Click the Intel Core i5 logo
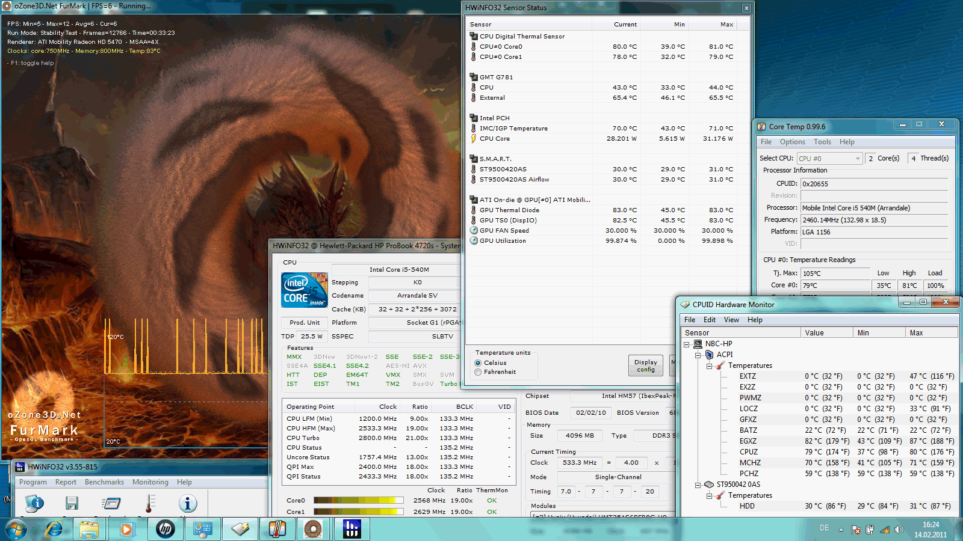Image resolution: width=963 pixels, height=541 pixels. pos(305,290)
